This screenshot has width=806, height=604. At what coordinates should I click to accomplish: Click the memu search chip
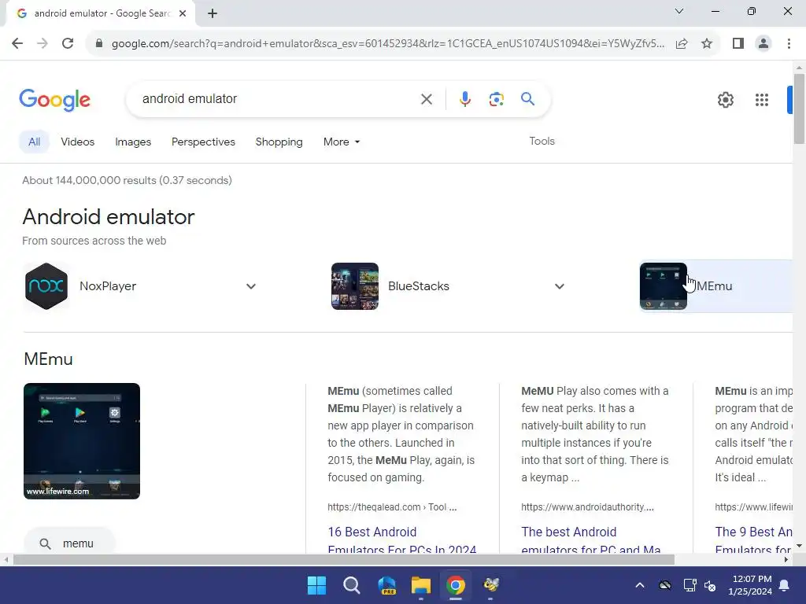(x=69, y=543)
